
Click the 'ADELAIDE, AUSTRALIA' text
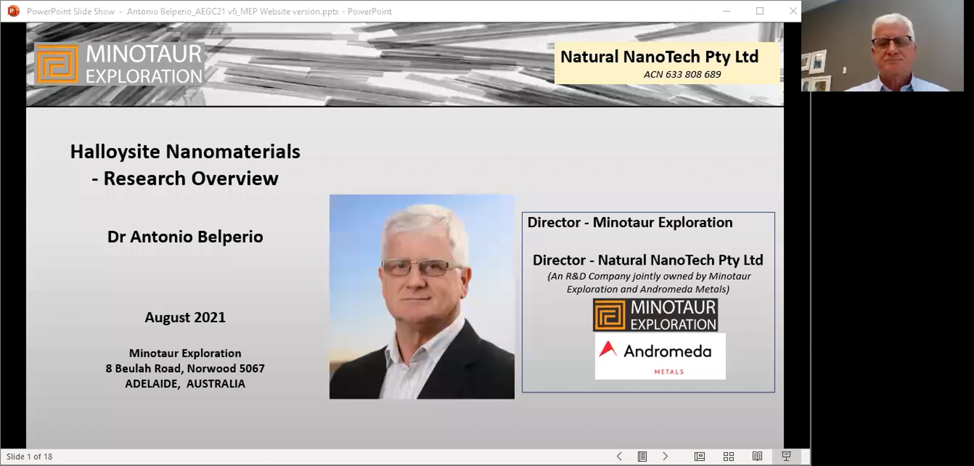coord(185,384)
